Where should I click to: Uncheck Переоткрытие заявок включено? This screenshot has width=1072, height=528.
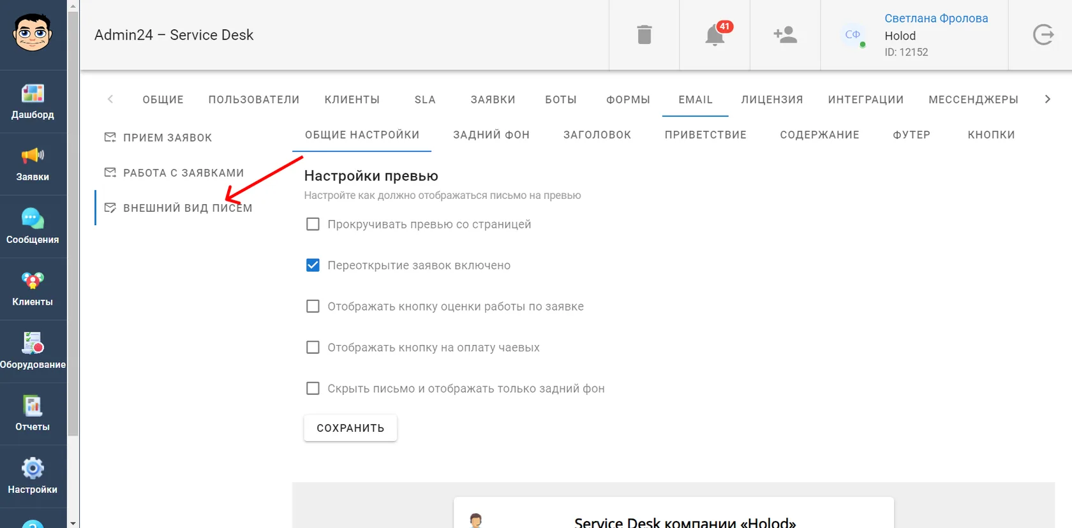[313, 265]
